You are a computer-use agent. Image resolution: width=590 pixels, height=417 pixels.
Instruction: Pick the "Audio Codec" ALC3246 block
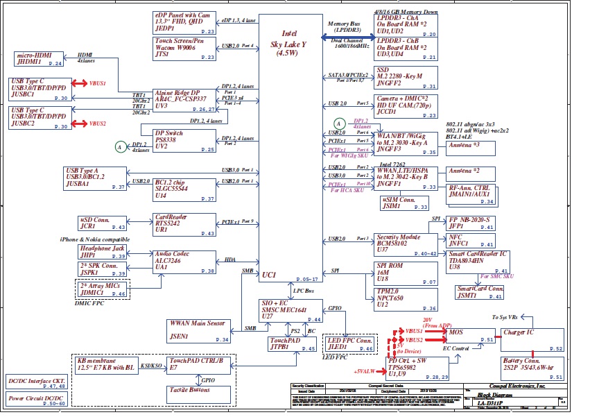tap(184, 262)
